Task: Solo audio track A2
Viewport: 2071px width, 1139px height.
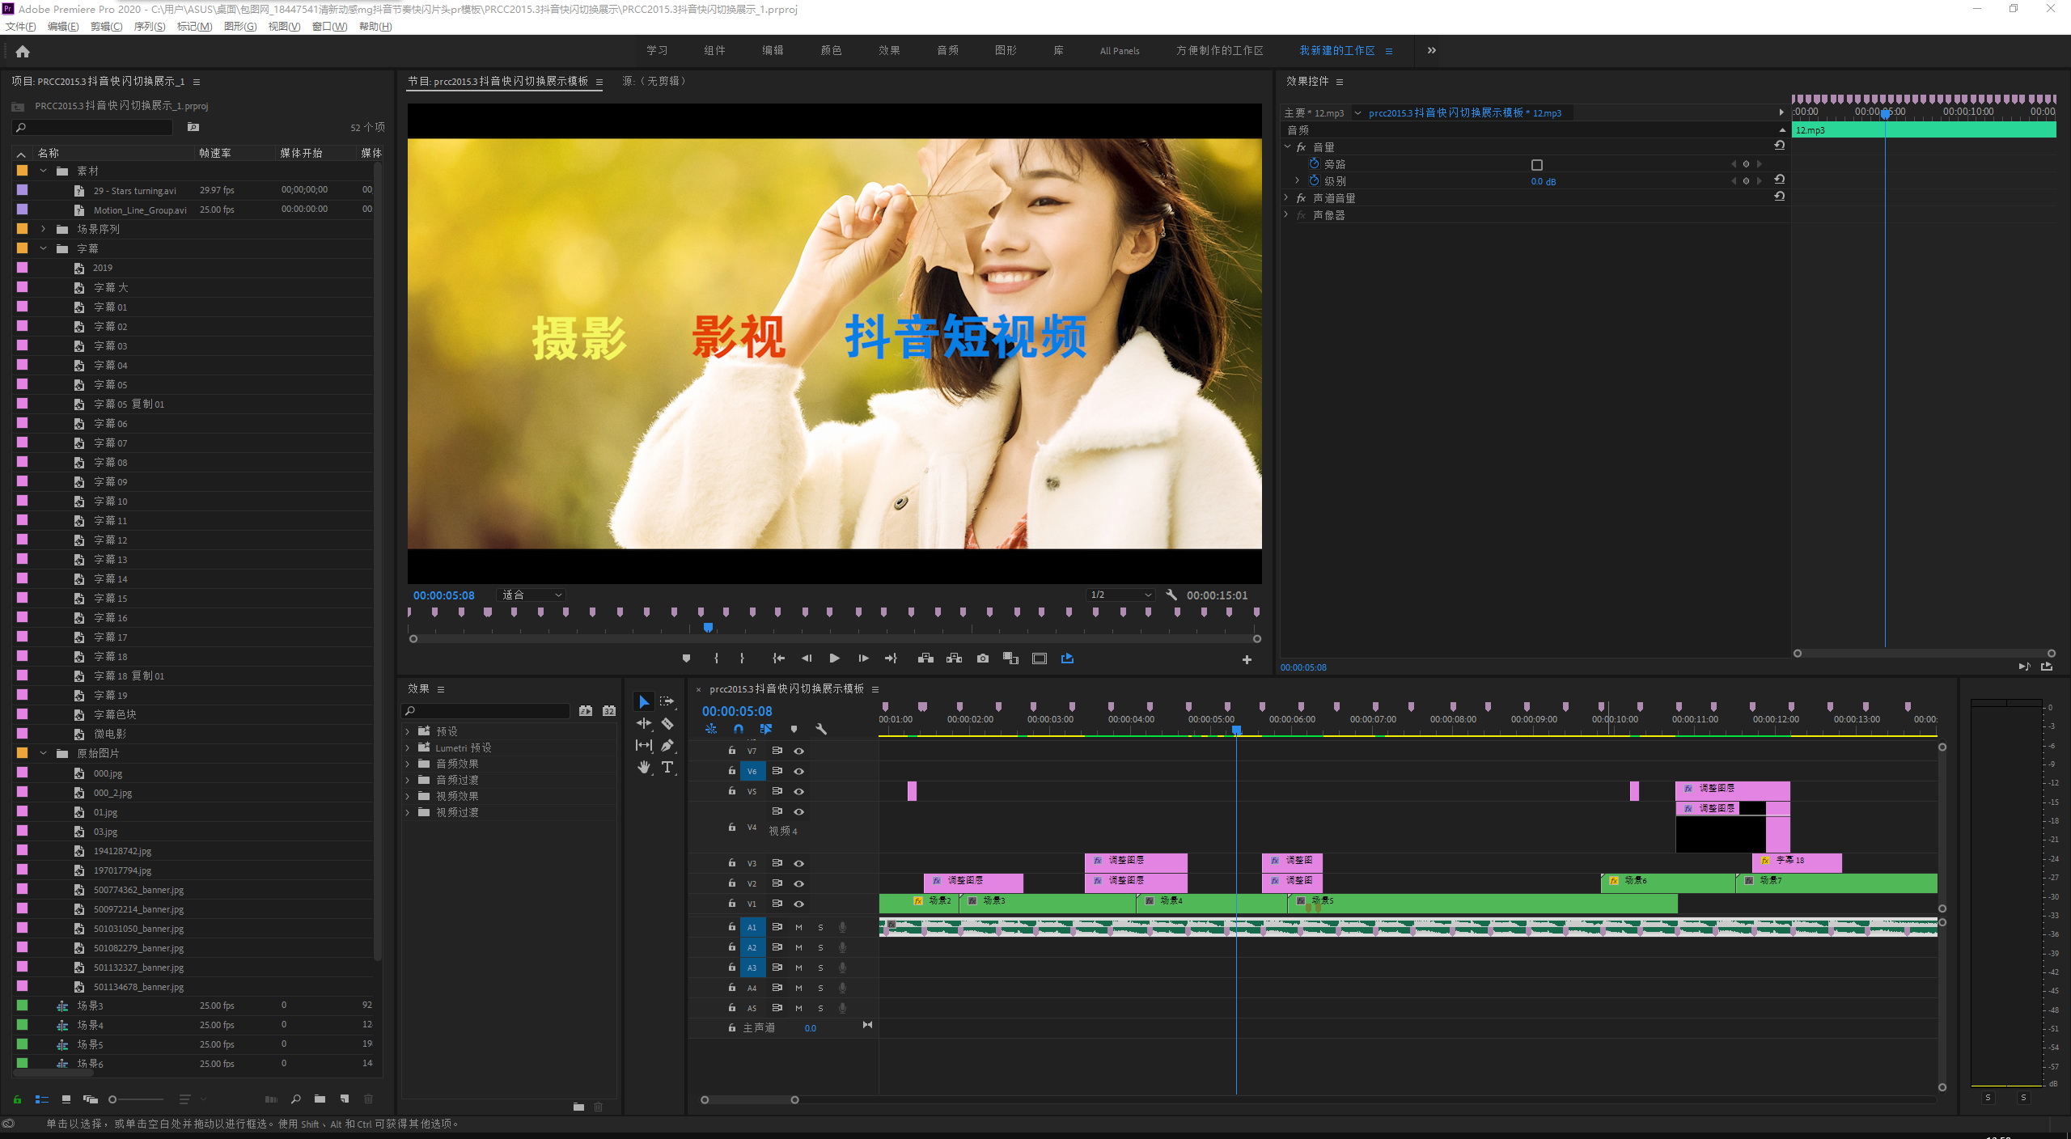Action: [820, 947]
